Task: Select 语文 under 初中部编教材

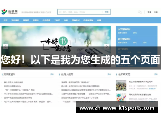Action: (135, 43)
